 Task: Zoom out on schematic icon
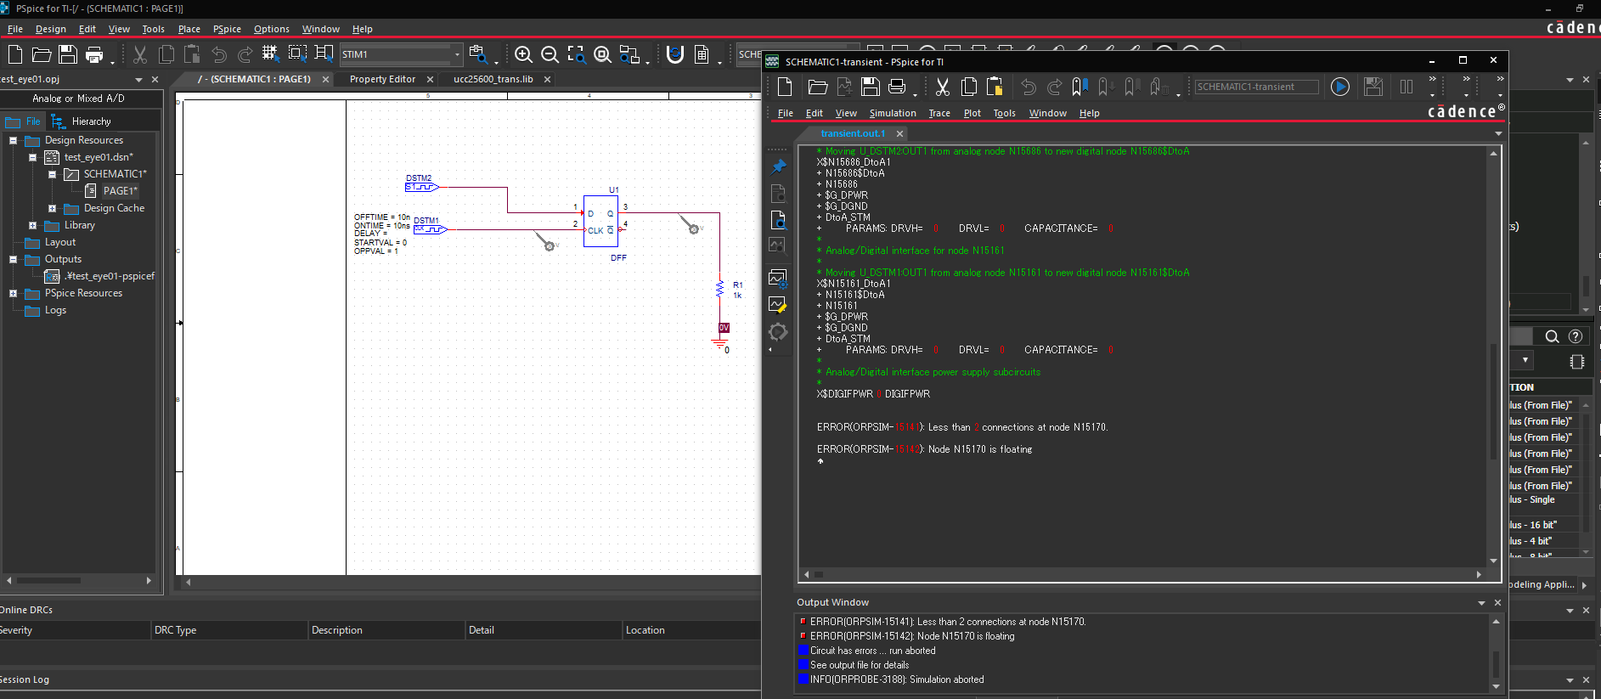550,54
